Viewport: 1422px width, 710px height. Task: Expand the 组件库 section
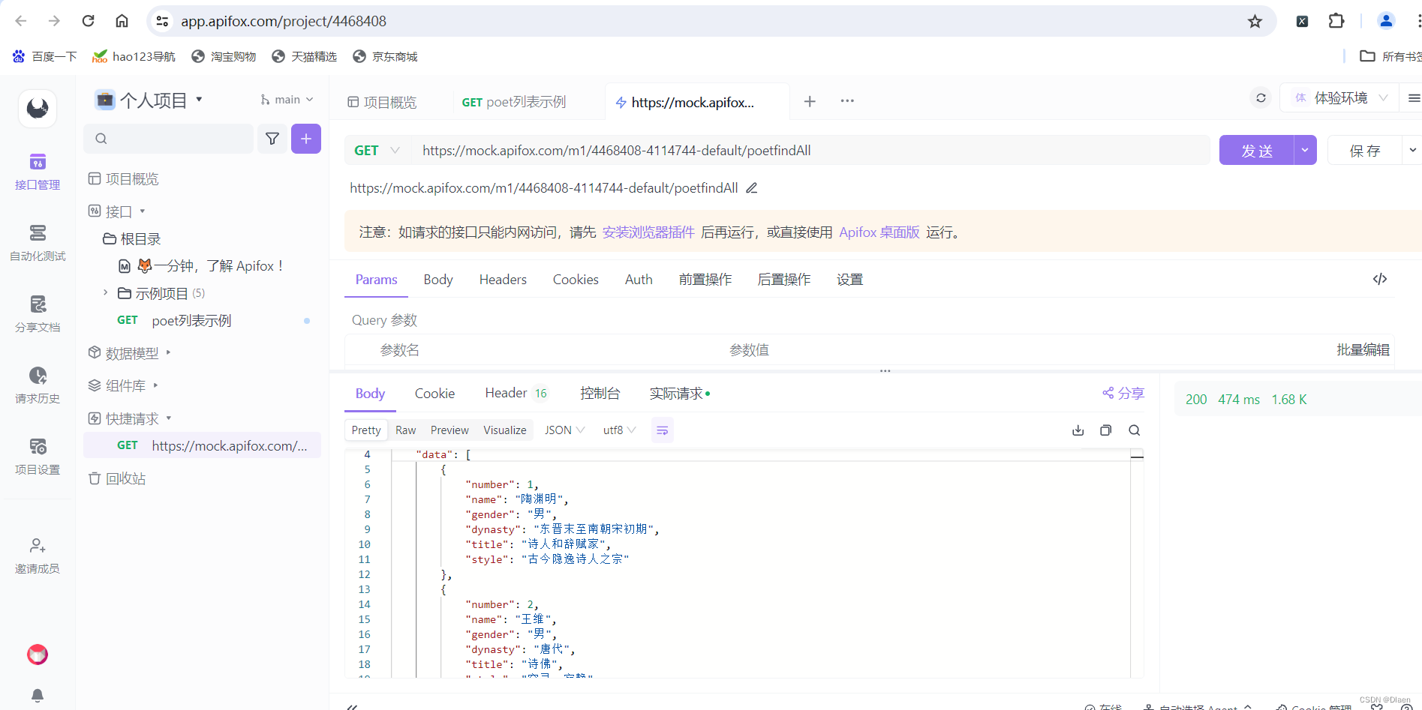(155, 385)
